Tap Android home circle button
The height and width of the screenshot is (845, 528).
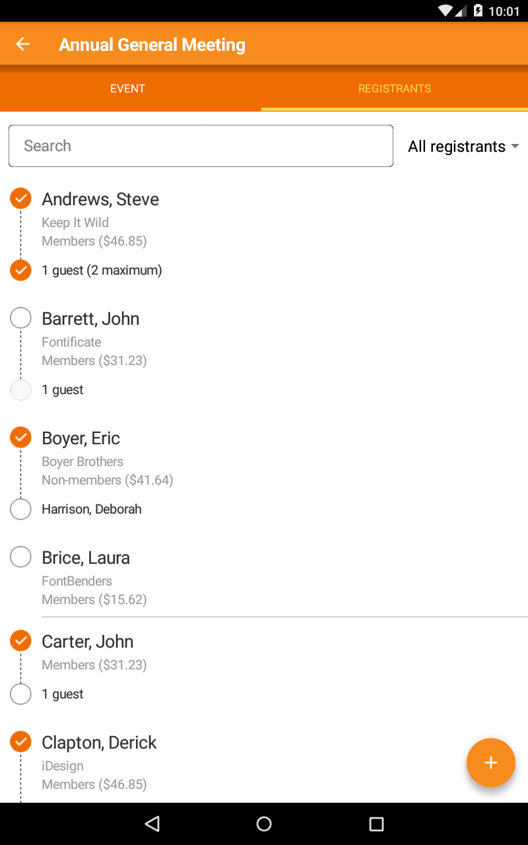coord(264,823)
